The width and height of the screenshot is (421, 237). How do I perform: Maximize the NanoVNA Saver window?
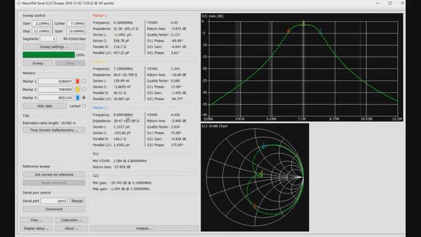(390, 3)
